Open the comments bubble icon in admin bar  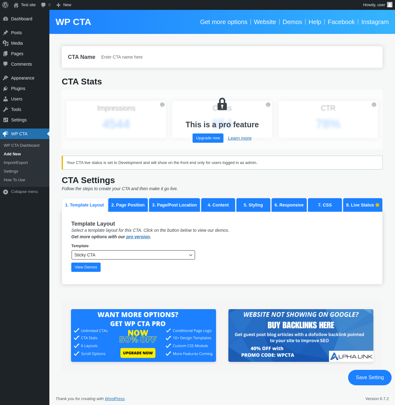44,5
